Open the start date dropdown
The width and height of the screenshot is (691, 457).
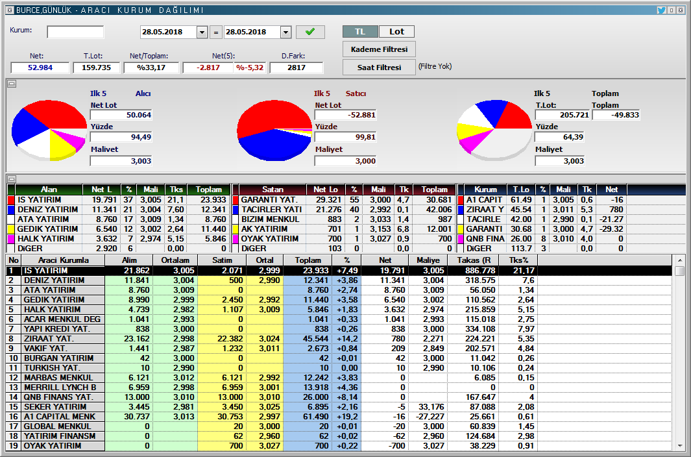202,32
